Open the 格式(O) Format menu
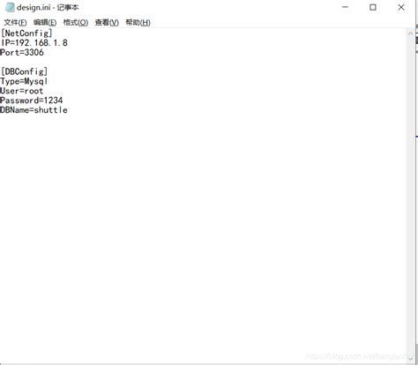The image size is (418, 365). (76, 23)
